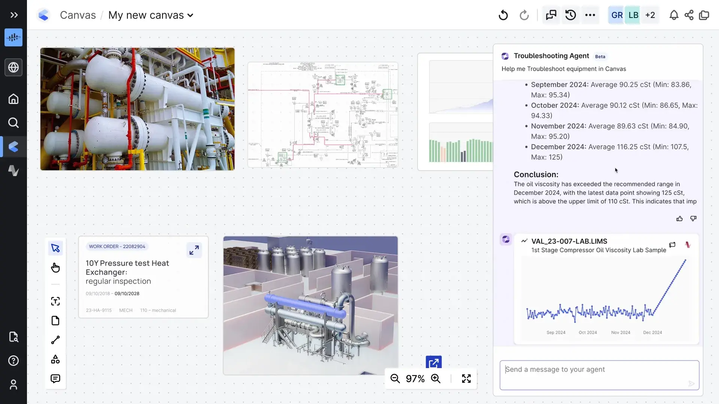Image resolution: width=719 pixels, height=404 pixels.
Task: Share the canvas
Action: coord(689,15)
